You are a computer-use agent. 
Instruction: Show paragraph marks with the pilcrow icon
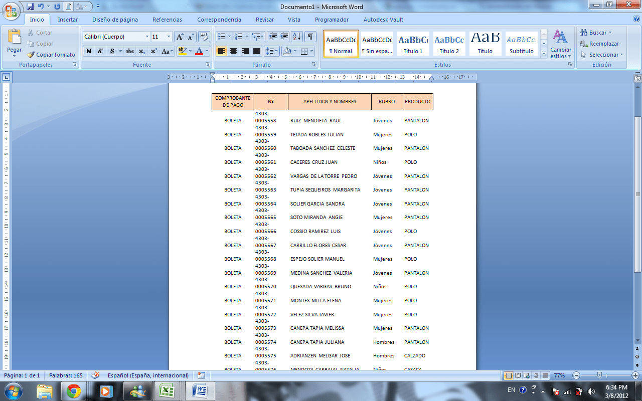[x=310, y=37]
